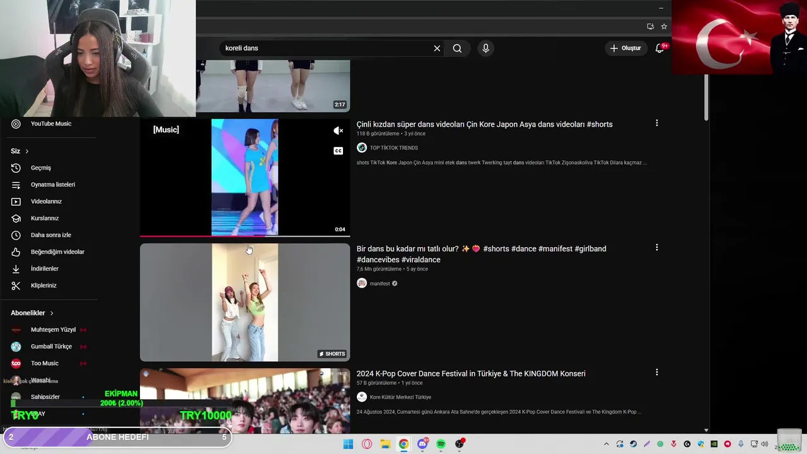This screenshot has height=454, width=807.
Task: Open File Explorer from taskbar
Action: pos(385,444)
